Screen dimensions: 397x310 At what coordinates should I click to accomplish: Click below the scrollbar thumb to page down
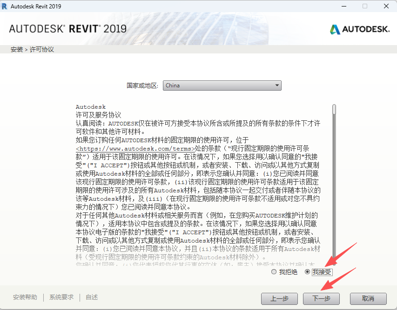coord(334,195)
